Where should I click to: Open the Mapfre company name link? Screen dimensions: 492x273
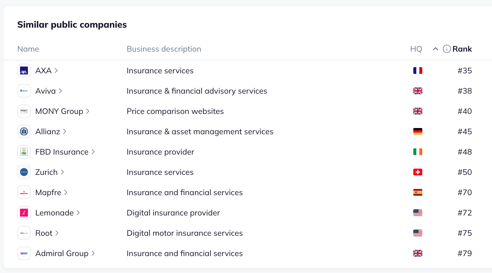[x=48, y=192]
